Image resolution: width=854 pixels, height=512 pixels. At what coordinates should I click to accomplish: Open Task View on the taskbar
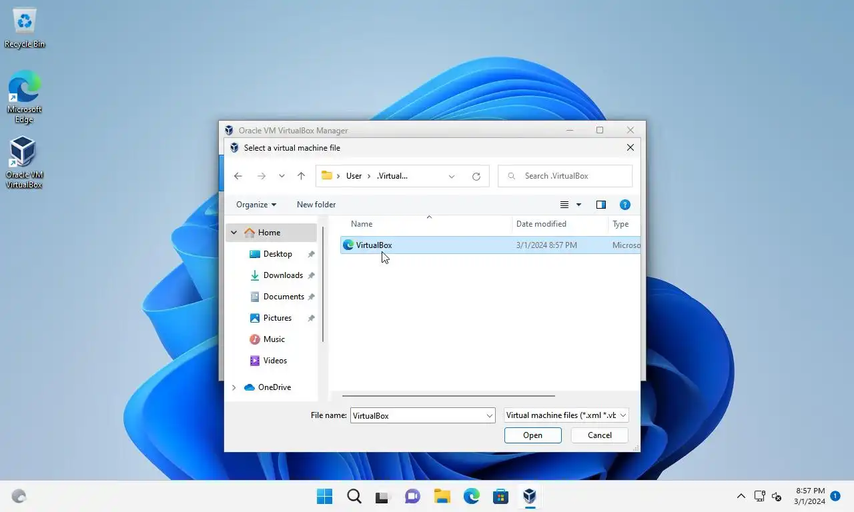click(x=382, y=496)
